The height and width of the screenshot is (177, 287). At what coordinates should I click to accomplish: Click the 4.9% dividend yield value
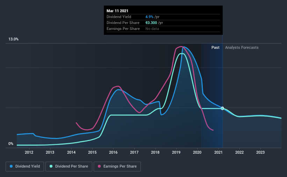click(149, 17)
